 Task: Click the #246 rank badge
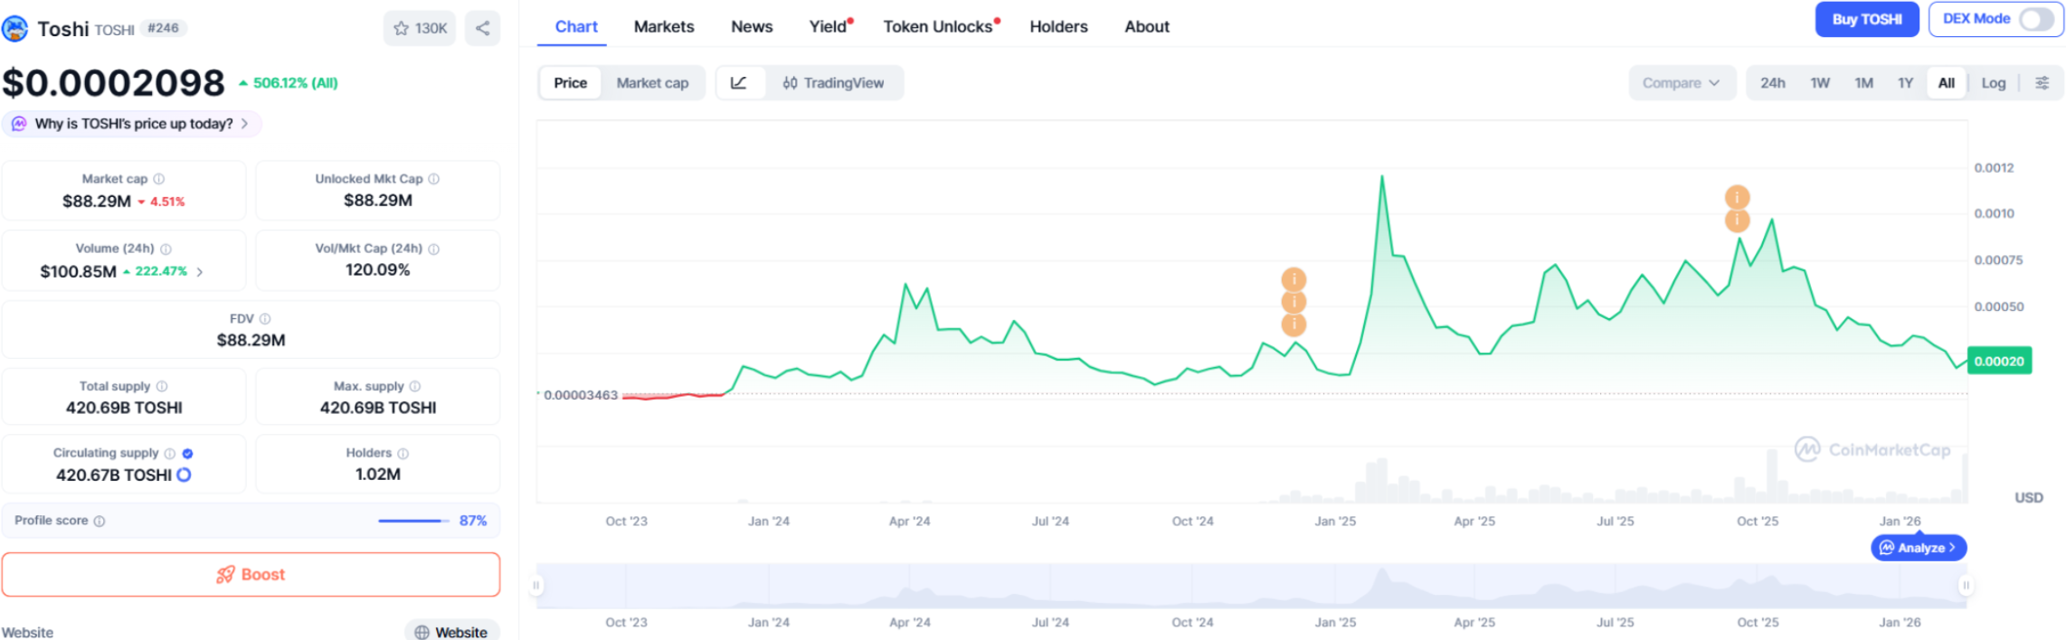163,28
